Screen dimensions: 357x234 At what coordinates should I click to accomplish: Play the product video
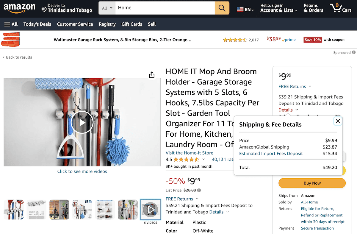[x=82, y=122]
